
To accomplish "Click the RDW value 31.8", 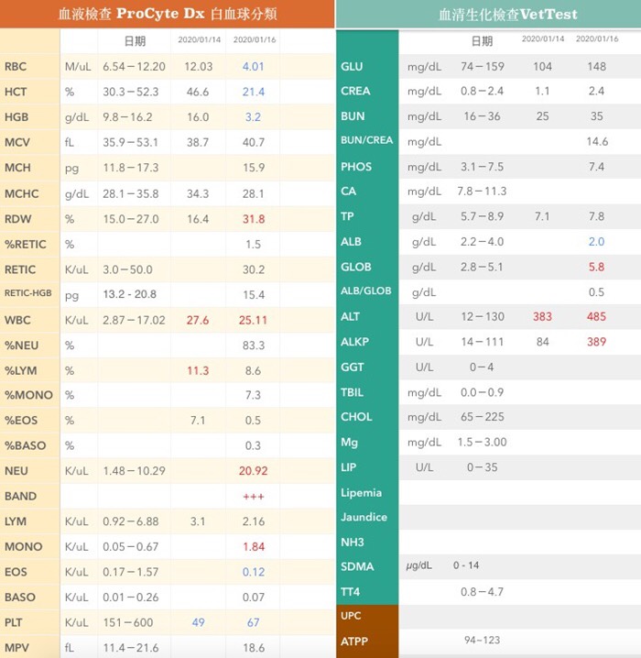I will coord(254,219).
